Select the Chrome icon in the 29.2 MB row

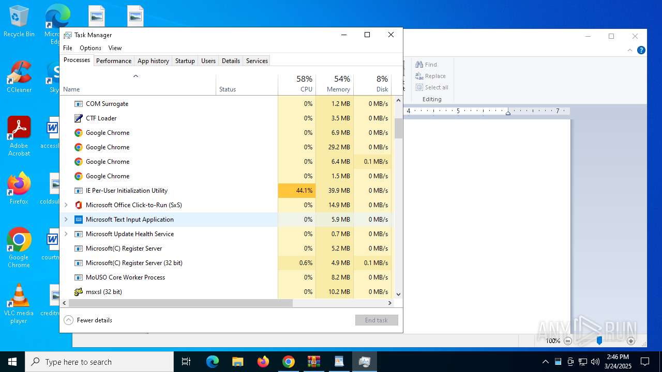pos(79,147)
